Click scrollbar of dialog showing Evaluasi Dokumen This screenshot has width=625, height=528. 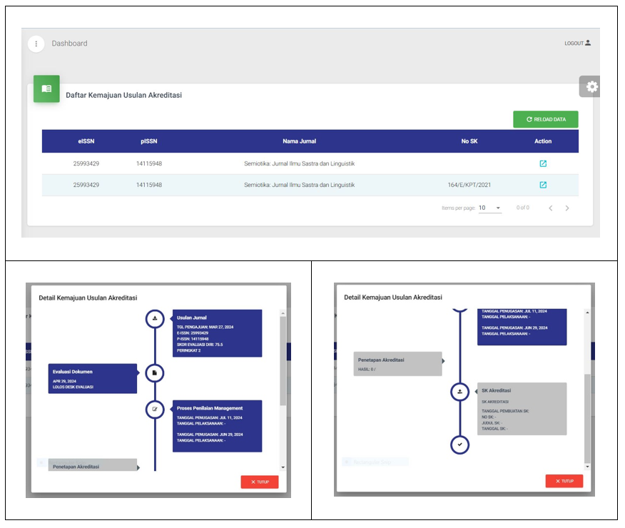pyautogui.click(x=283, y=364)
